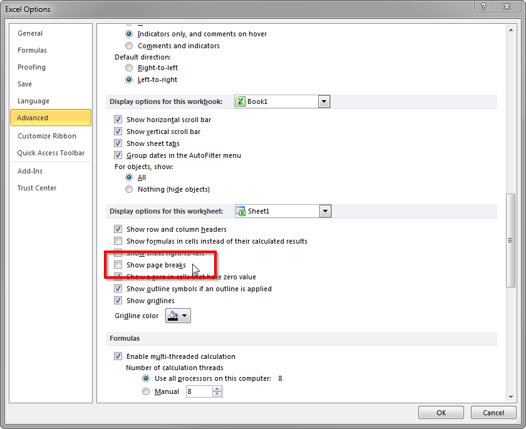
Task: Disable multi-threaded calculation
Action: coord(118,356)
